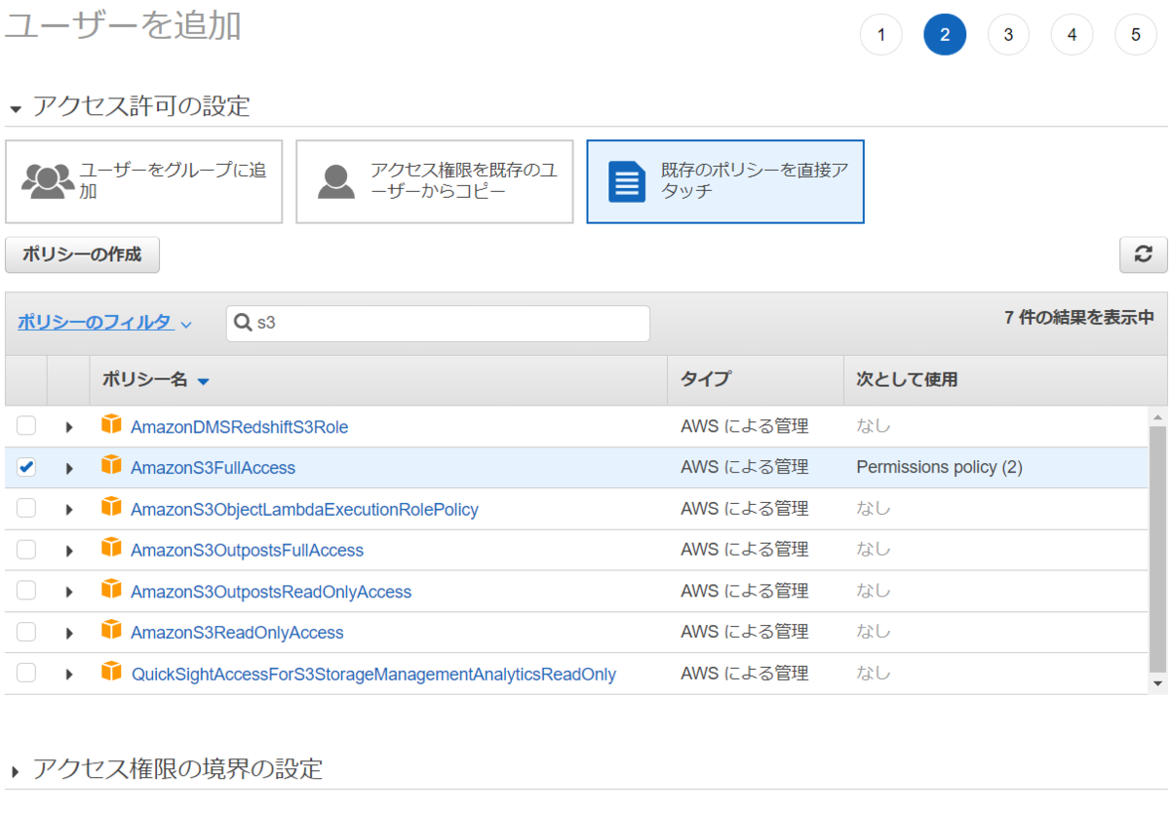Check the AmazonS3ReadOnlyAccess checkbox

26,632
